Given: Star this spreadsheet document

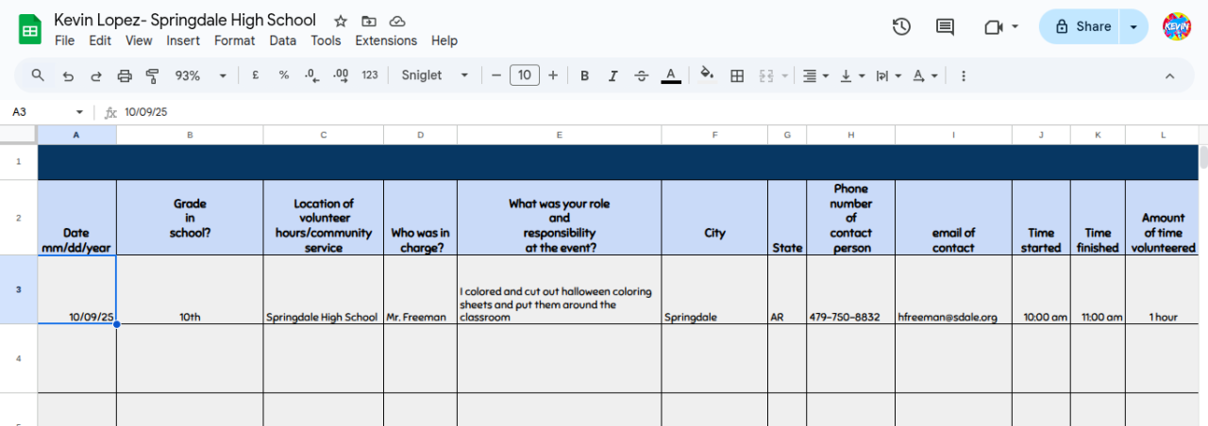Looking at the screenshot, I should click(341, 21).
